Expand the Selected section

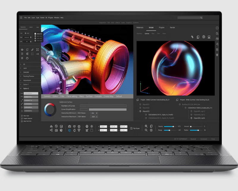[30, 72]
